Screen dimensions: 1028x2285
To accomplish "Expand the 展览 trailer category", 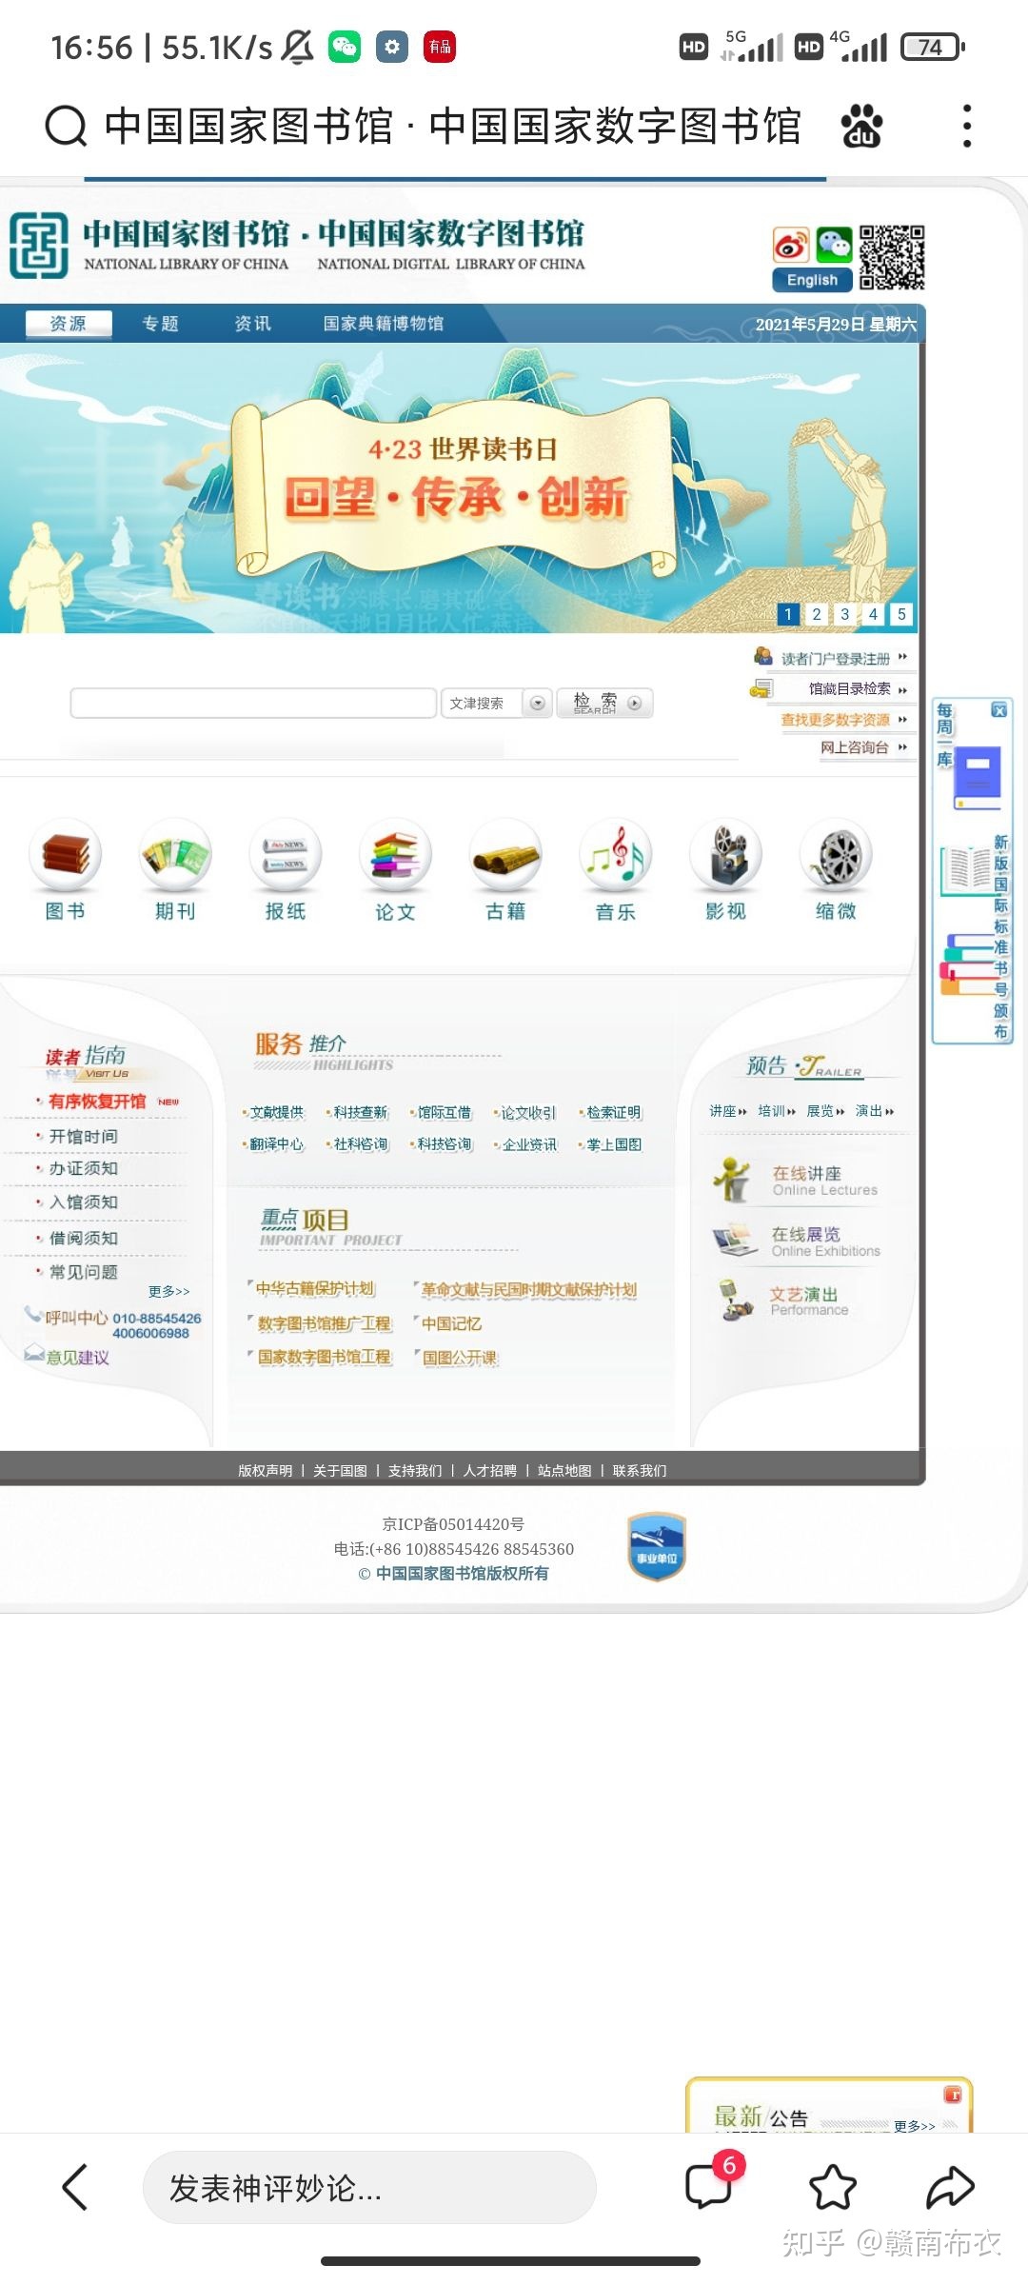I will [x=825, y=1111].
